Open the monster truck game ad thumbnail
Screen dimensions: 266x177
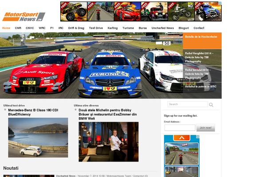click(x=74, y=12)
